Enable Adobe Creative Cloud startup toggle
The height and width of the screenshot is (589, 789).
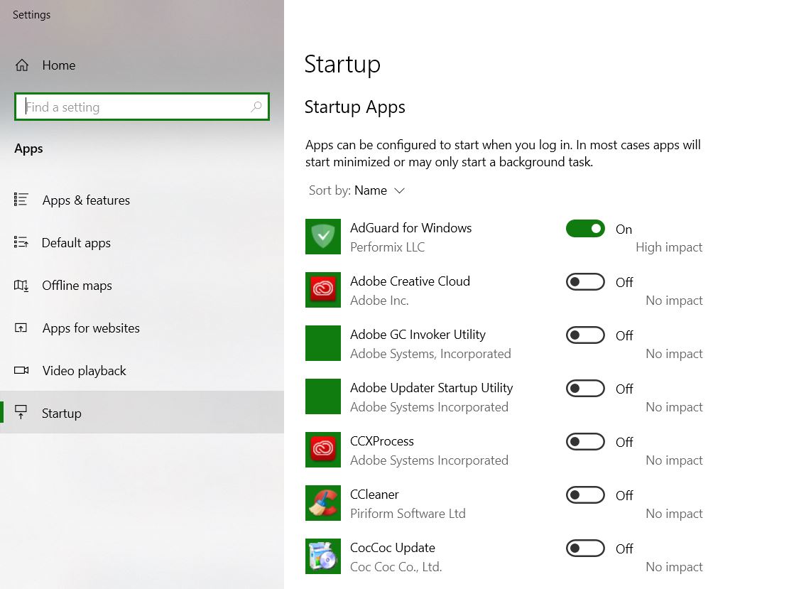point(585,282)
